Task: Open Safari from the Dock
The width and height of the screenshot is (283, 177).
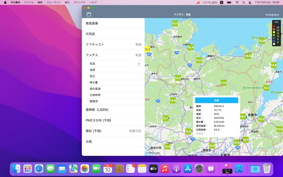Action: (39, 169)
